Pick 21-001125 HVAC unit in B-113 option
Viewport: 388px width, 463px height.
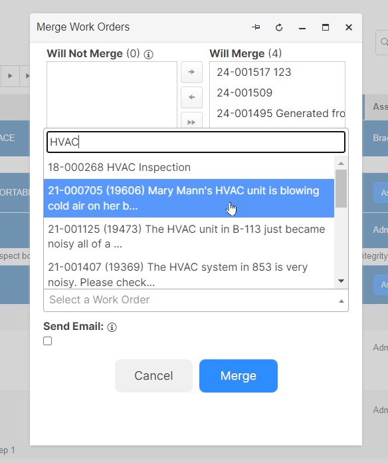tap(189, 237)
